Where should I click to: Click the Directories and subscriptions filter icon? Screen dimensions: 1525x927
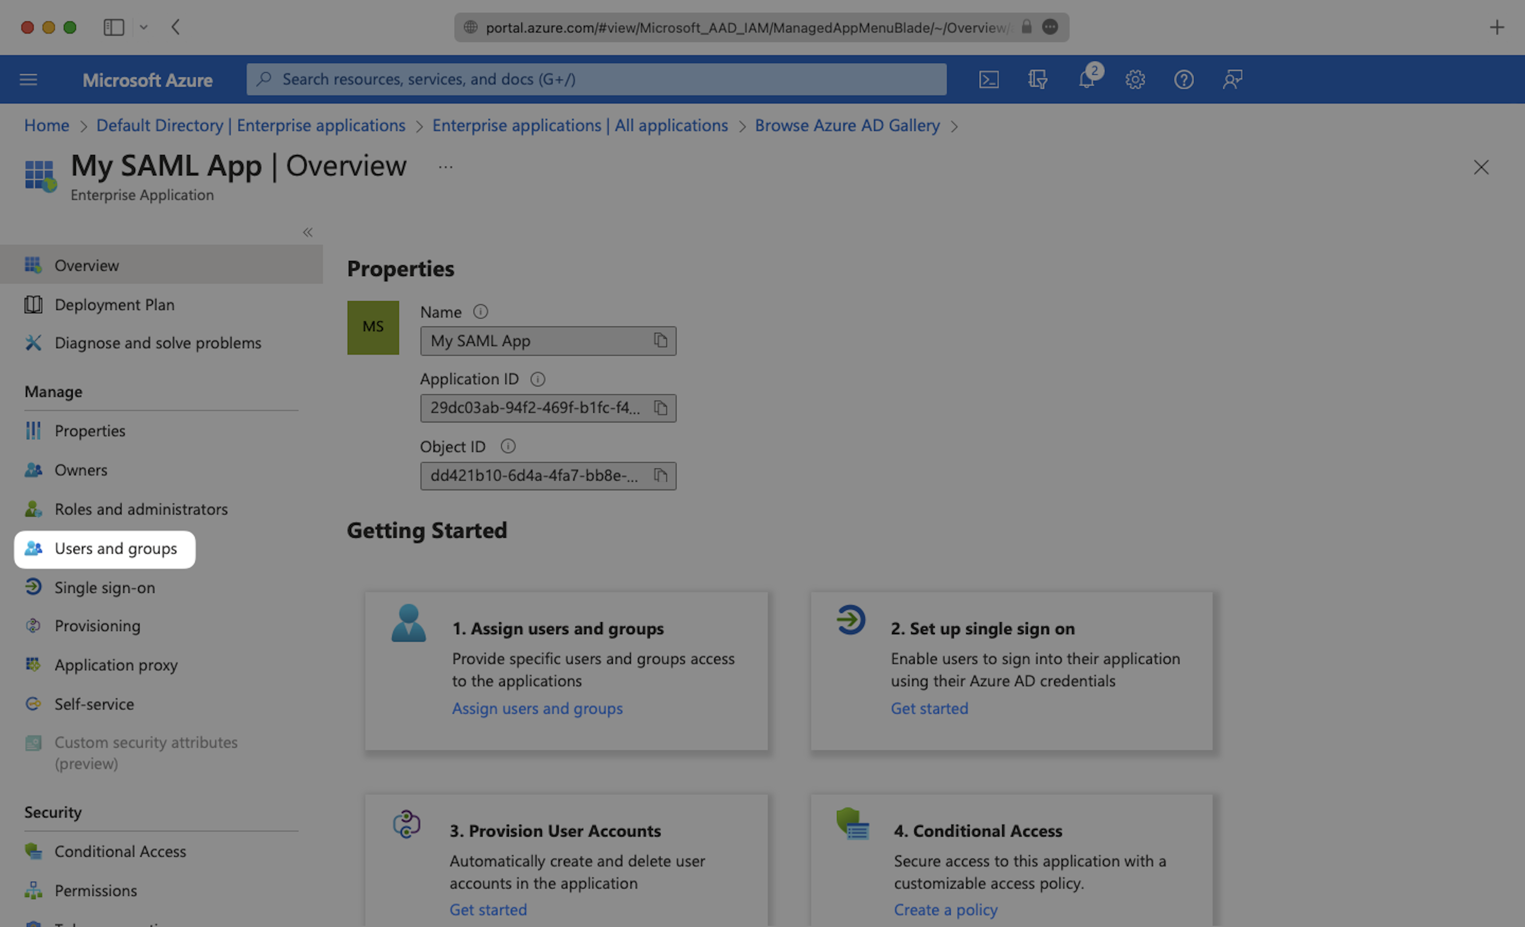coord(1037,79)
